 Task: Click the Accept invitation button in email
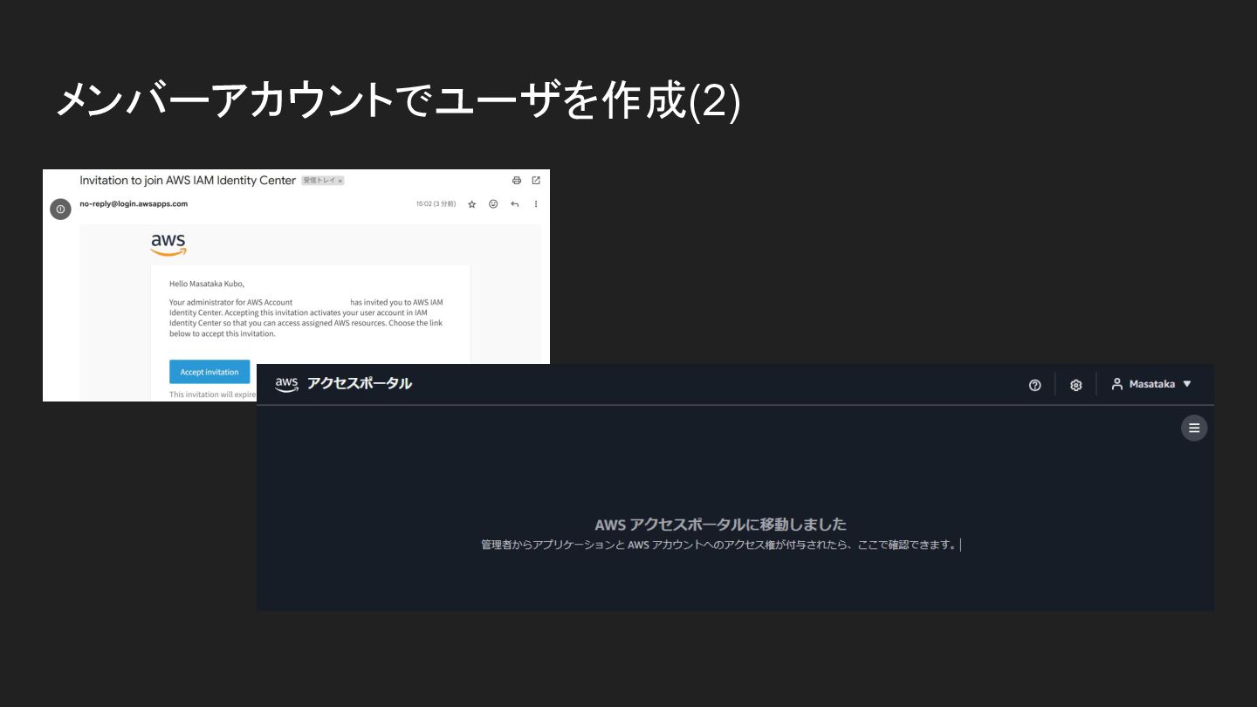tap(209, 372)
